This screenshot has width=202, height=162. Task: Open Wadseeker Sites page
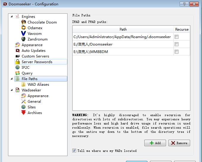pyautogui.click(x=32, y=107)
